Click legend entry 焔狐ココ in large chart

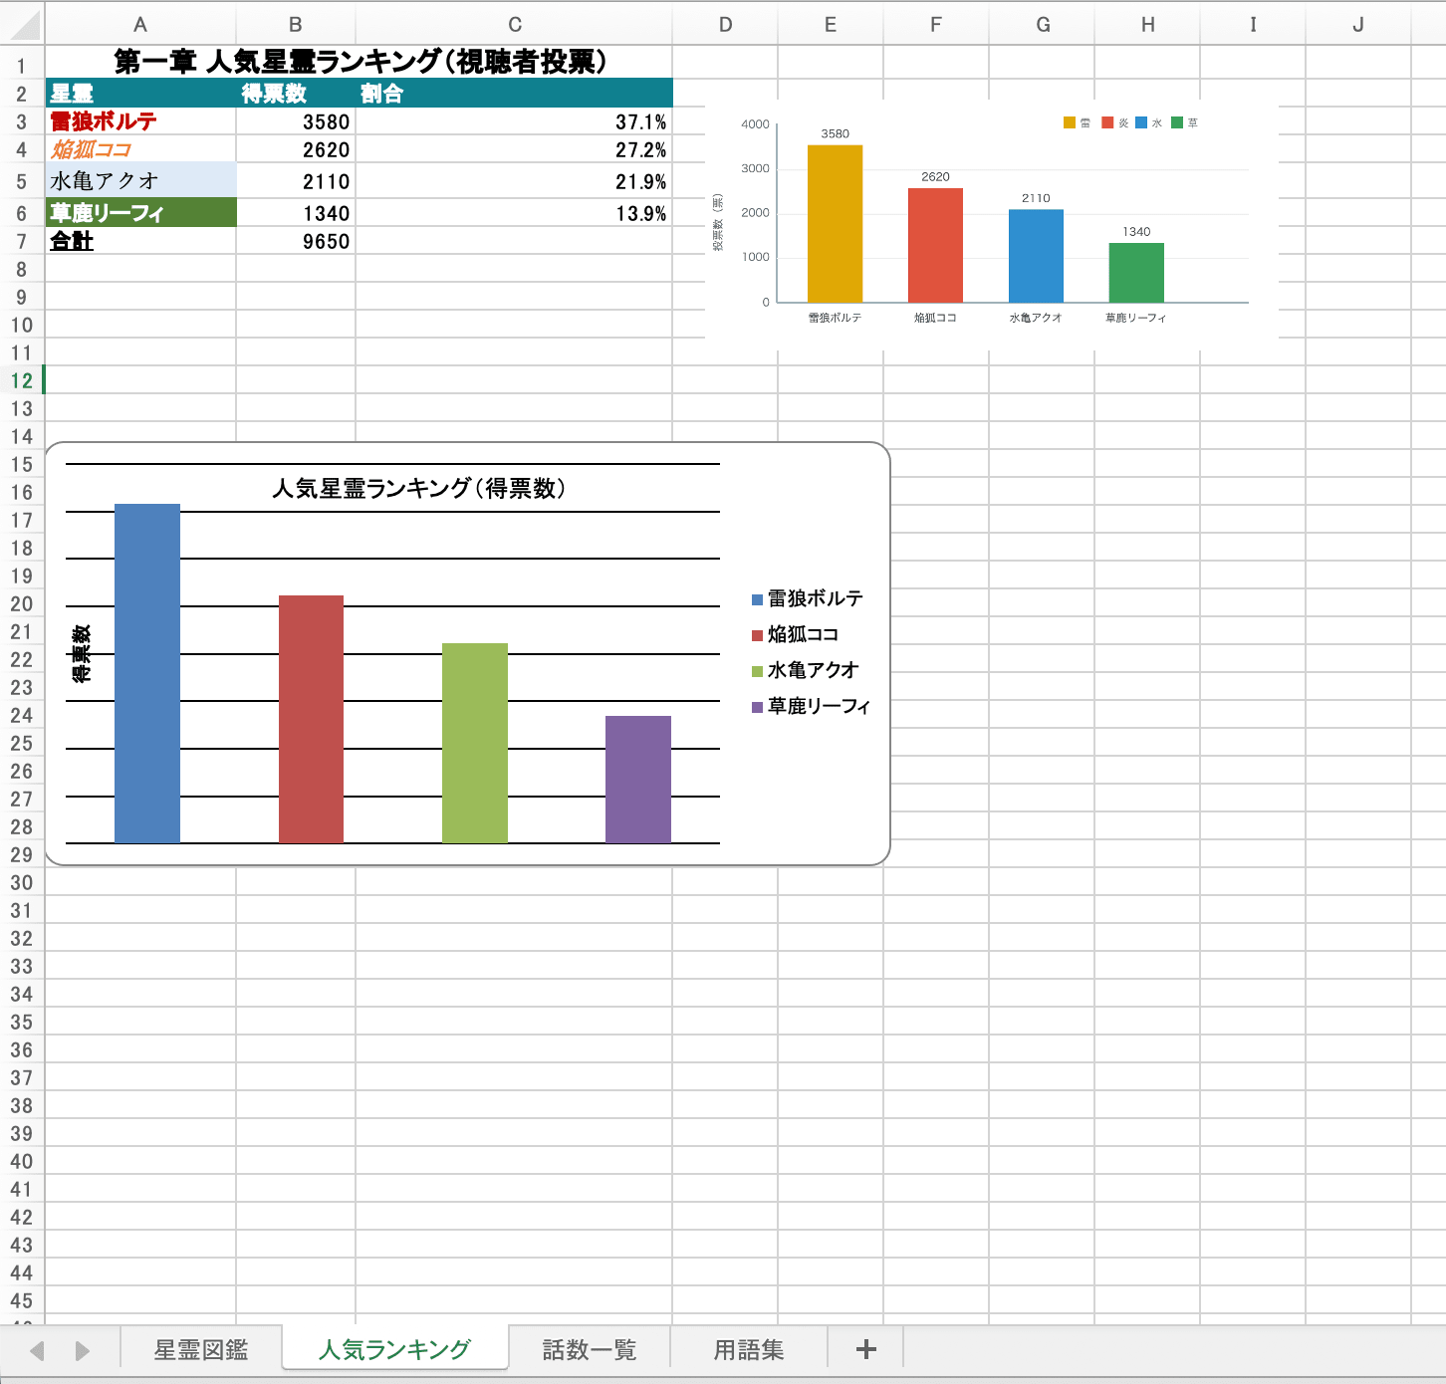click(796, 634)
